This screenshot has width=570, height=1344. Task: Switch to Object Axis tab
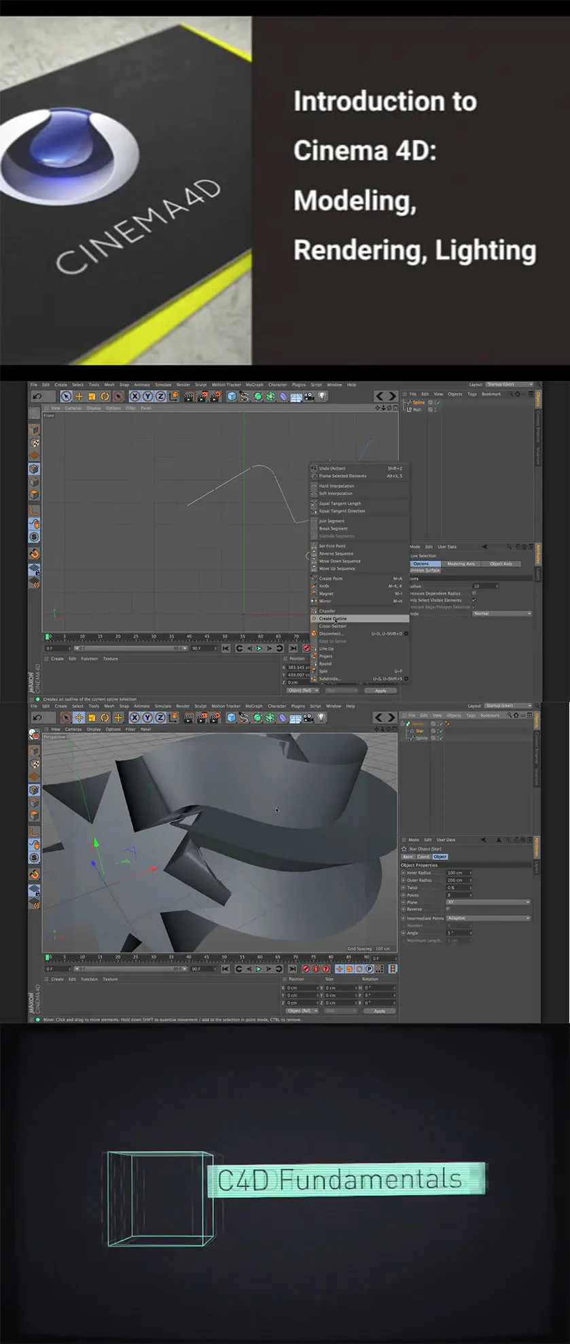click(x=501, y=564)
